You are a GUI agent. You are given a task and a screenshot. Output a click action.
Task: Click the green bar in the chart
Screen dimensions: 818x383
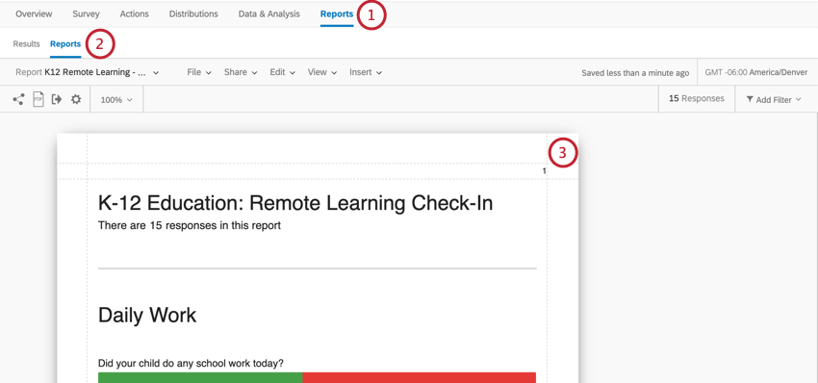click(200, 377)
